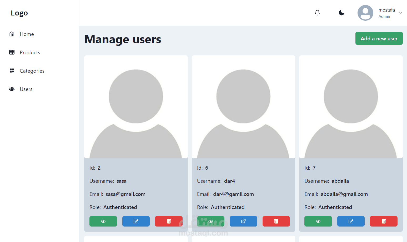
Task: View user abdalla with the green eye button
Action: tap(318, 221)
